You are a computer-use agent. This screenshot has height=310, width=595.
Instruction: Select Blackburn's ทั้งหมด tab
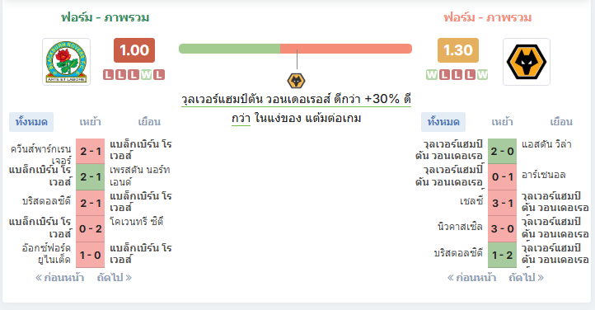click(31, 122)
